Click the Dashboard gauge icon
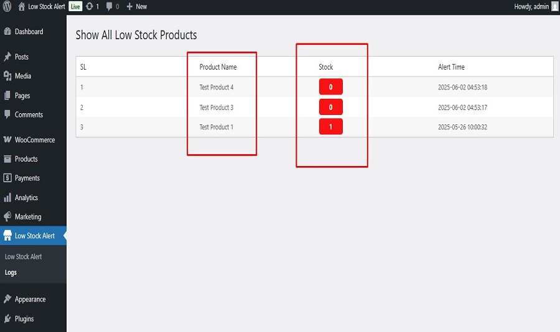560x332 pixels. point(7,32)
